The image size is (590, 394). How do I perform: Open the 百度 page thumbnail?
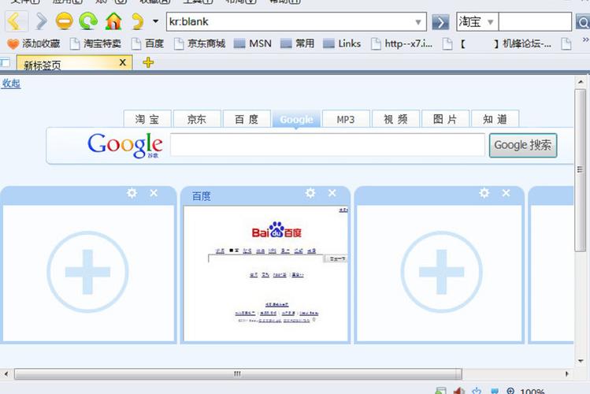pos(265,273)
